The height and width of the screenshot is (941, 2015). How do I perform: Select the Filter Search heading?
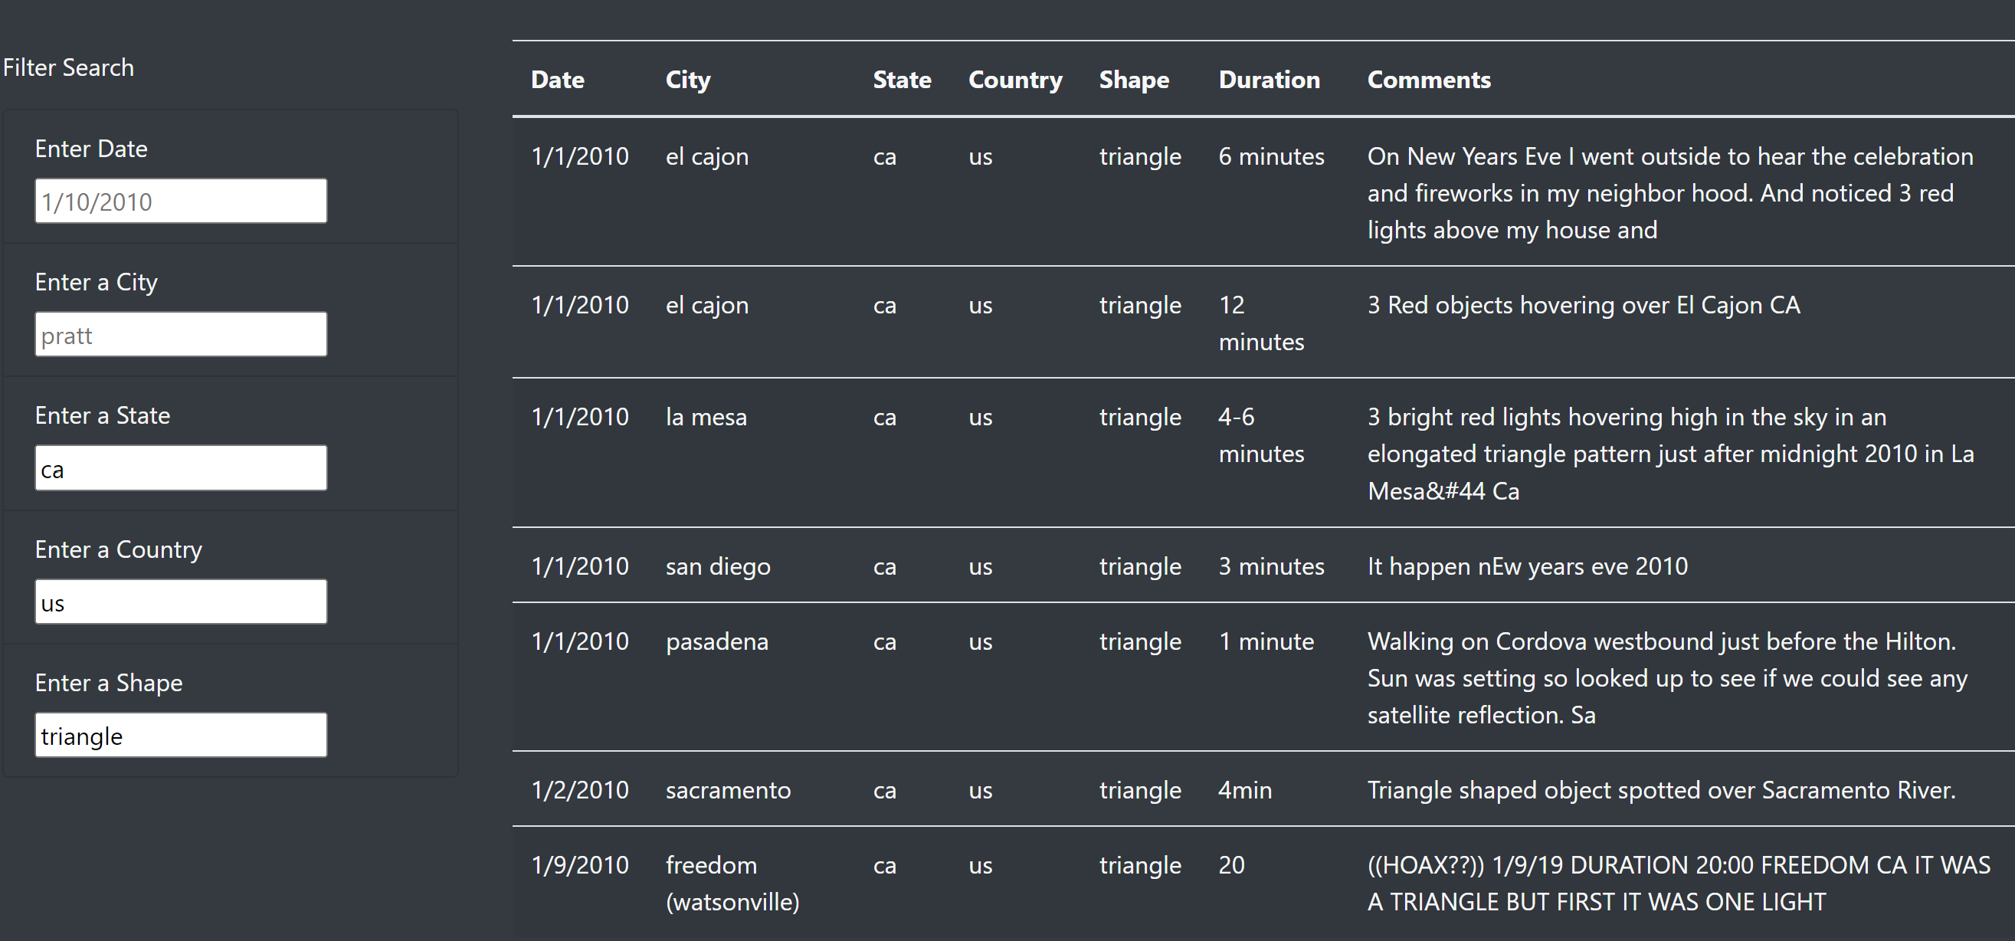click(x=70, y=67)
